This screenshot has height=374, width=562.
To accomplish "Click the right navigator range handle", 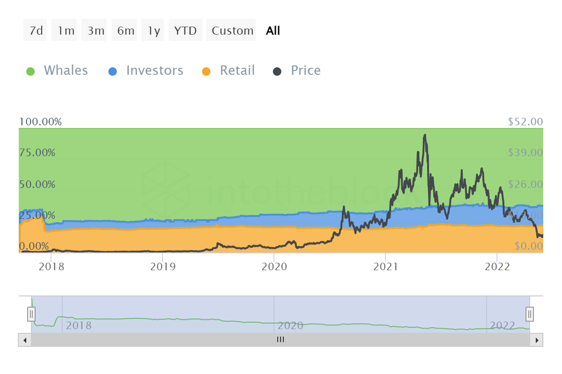I will [530, 313].
